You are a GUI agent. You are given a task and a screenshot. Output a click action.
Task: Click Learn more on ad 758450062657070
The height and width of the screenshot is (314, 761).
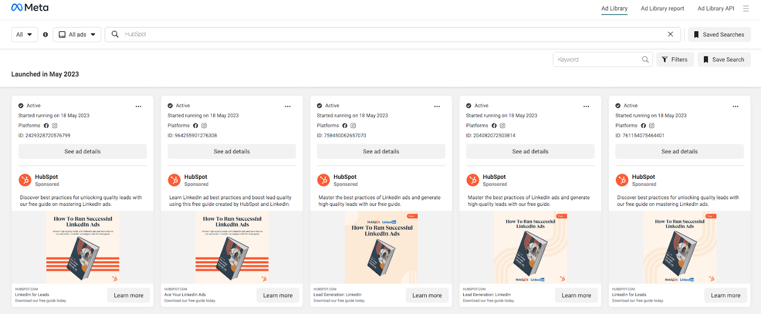(427, 295)
